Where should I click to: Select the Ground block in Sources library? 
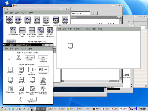coord(18,57)
